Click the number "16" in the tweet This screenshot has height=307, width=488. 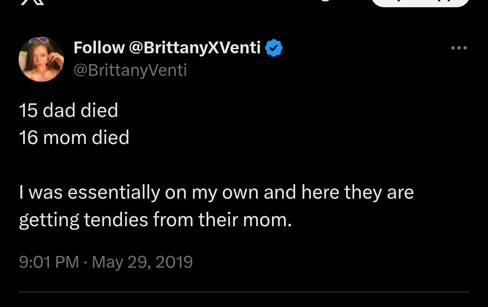pyautogui.click(x=28, y=138)
